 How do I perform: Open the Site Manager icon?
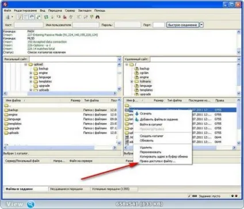pyautogui.click(x=7, y=17)
